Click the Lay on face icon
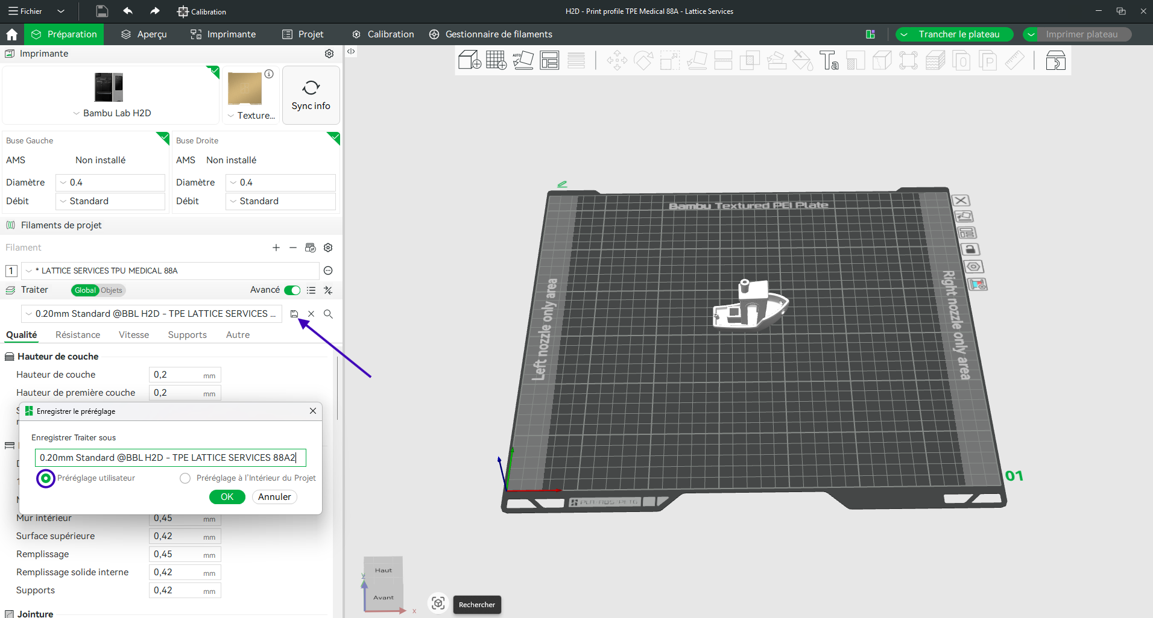Image resolution: width=1153 pixels, height=618 pixels. 697,60
